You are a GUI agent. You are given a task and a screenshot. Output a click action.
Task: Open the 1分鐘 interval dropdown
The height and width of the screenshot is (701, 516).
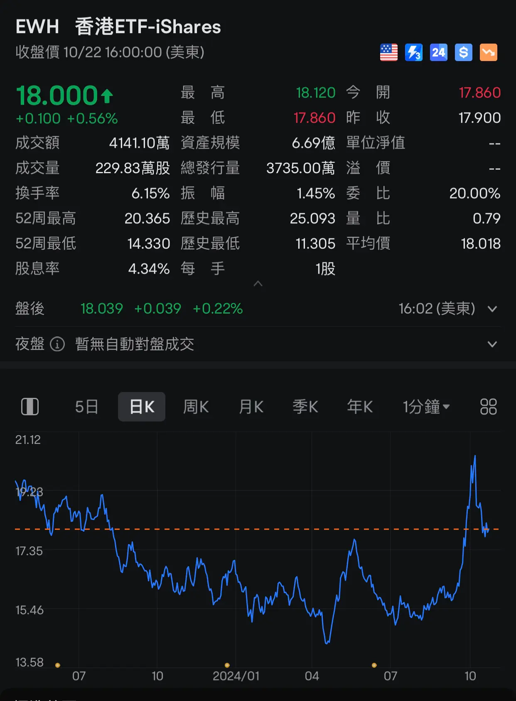(x=426, y=407)
